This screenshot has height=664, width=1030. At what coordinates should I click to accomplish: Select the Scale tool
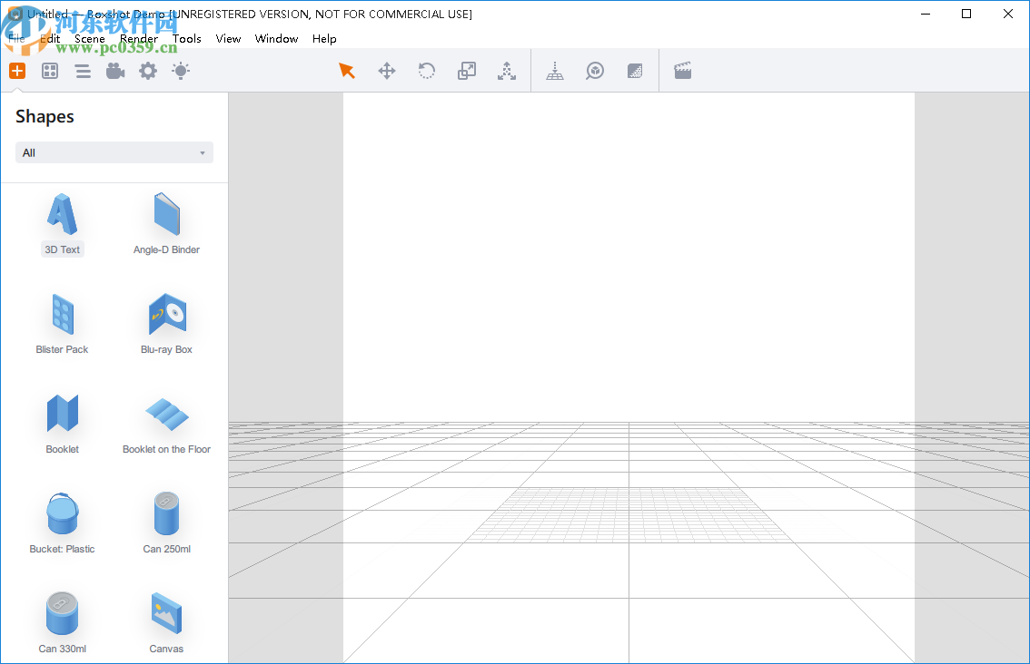coord(467,70)
